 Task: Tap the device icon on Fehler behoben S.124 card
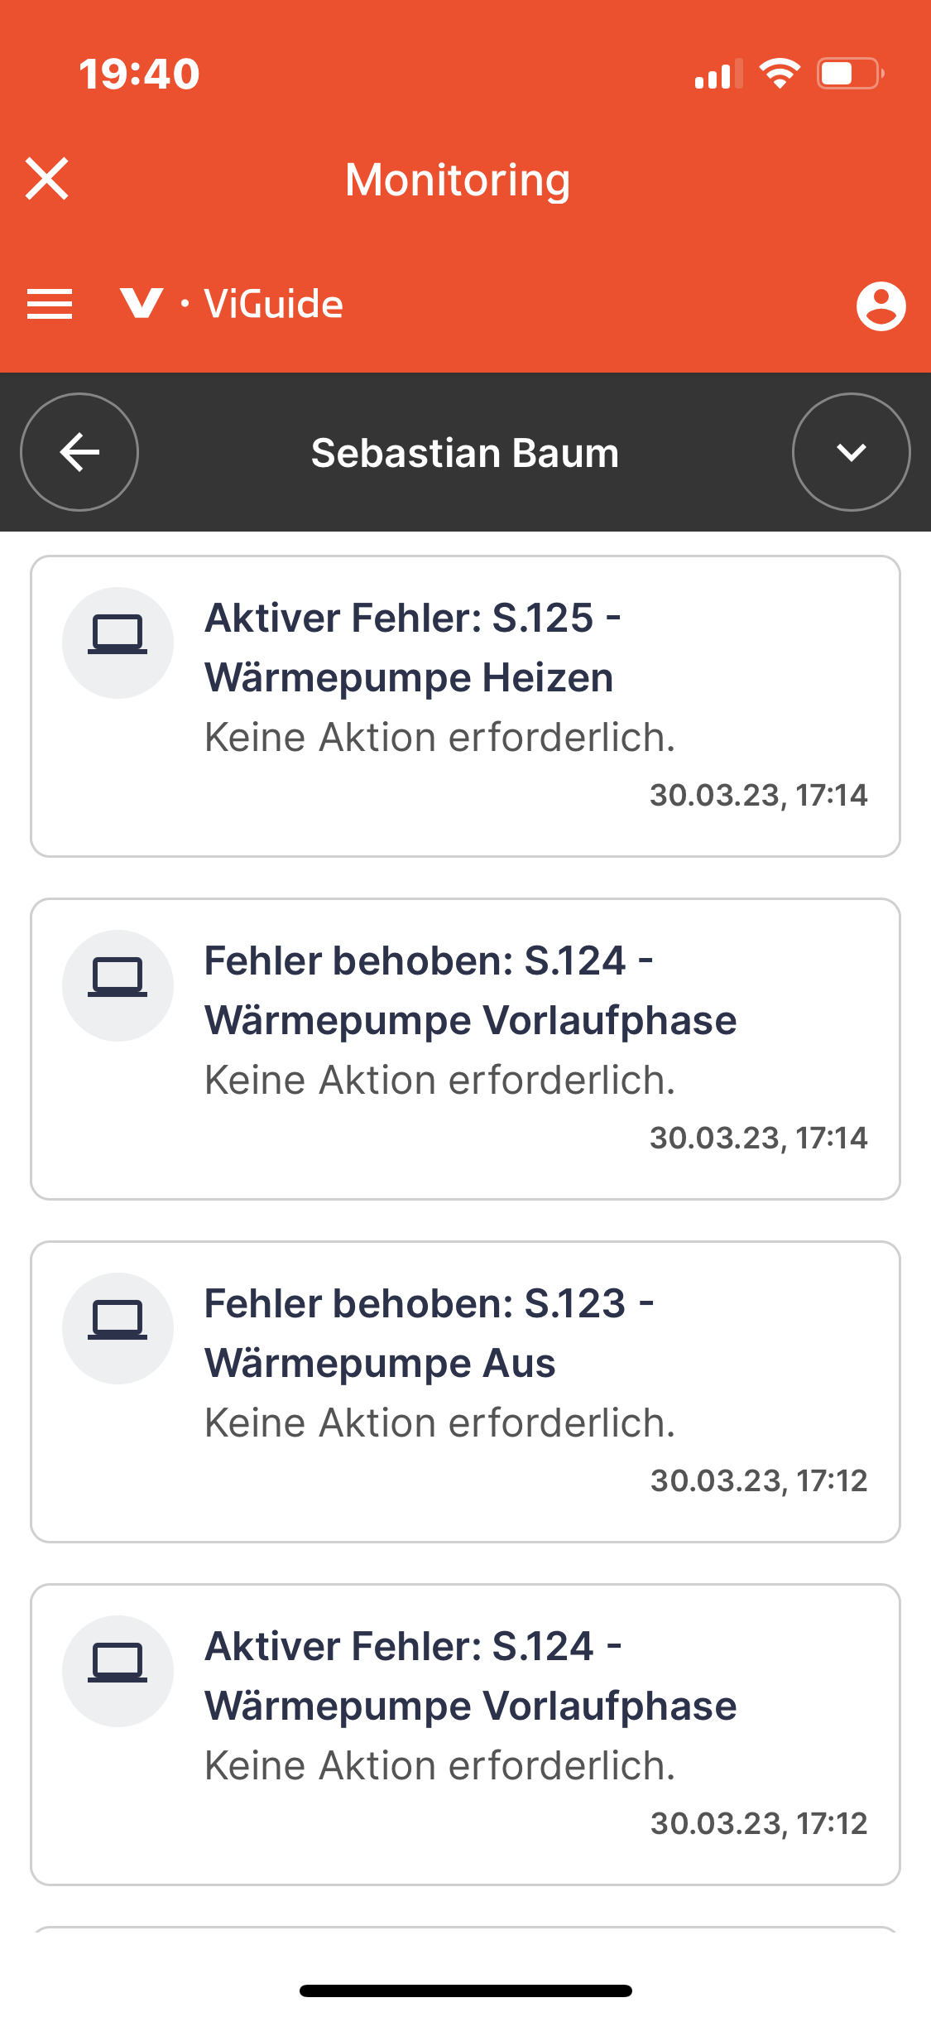[x=118, y=985]
